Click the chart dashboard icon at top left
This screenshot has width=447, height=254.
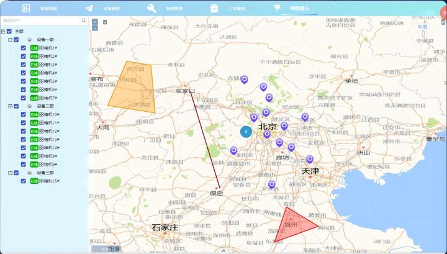pos(26,9)
